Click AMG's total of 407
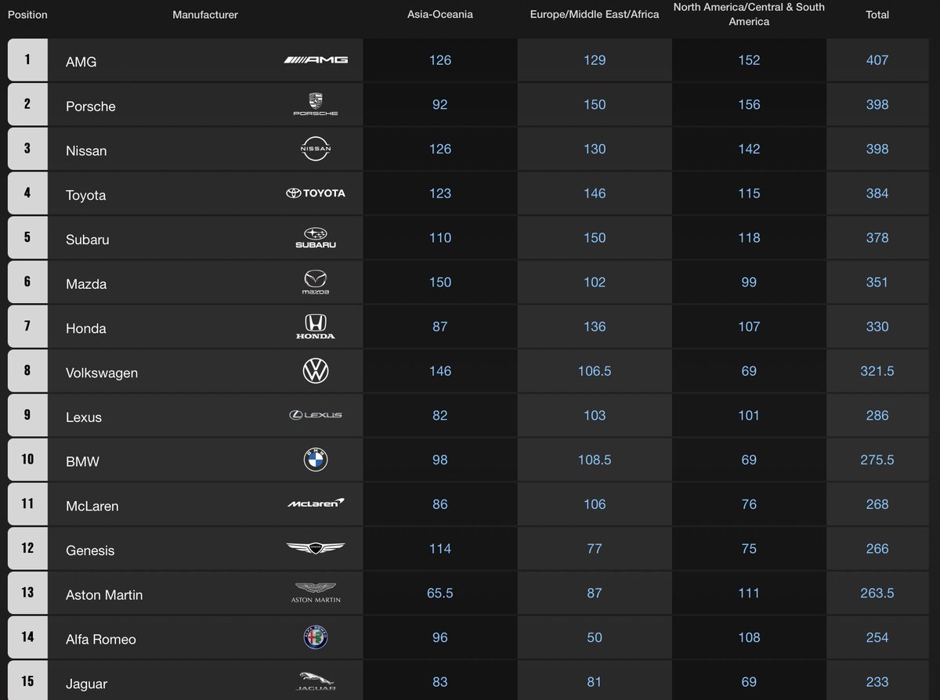 click(x=877, y=60)
